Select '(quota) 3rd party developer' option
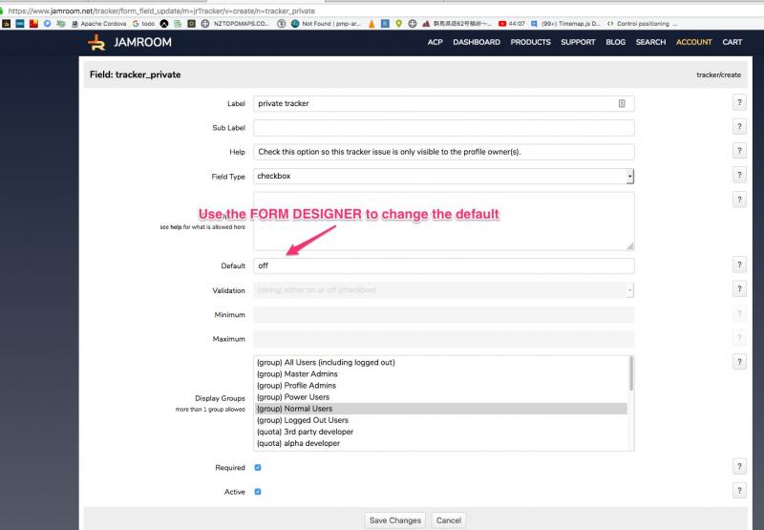The height and width of the screenshot is (530, 764). 441,432
